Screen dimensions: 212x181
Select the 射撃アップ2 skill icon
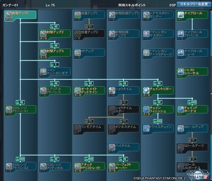43,33
